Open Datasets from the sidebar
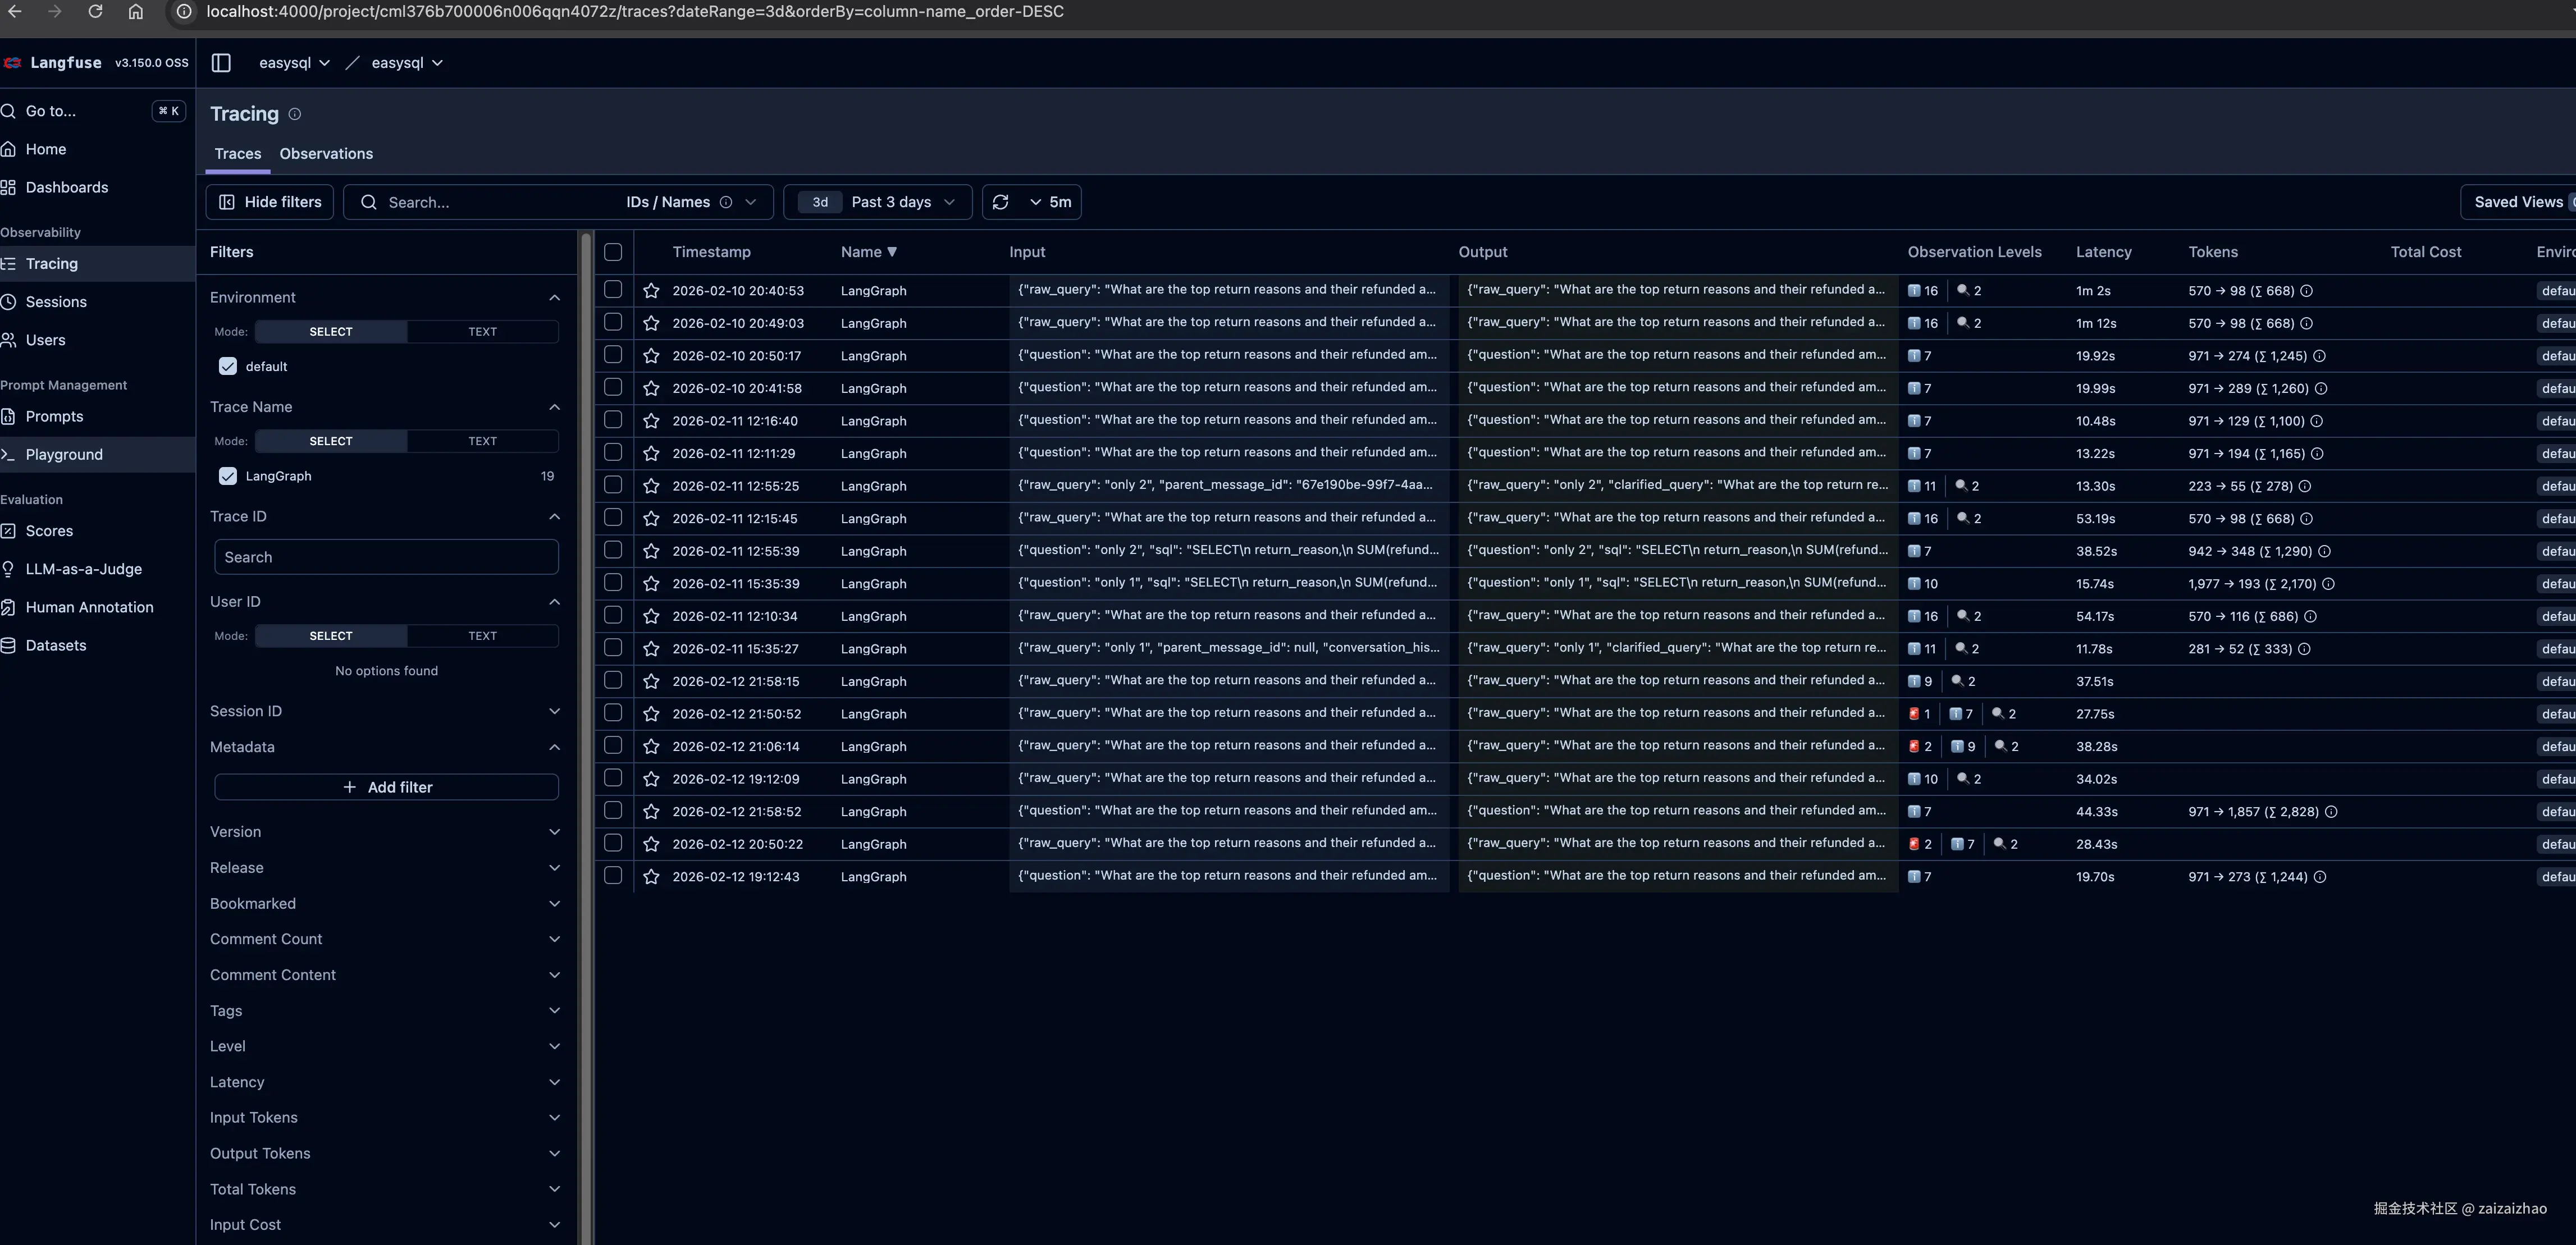Image resolution: width=2576 pixels, height=1245 pixels. tap(56, 645)
